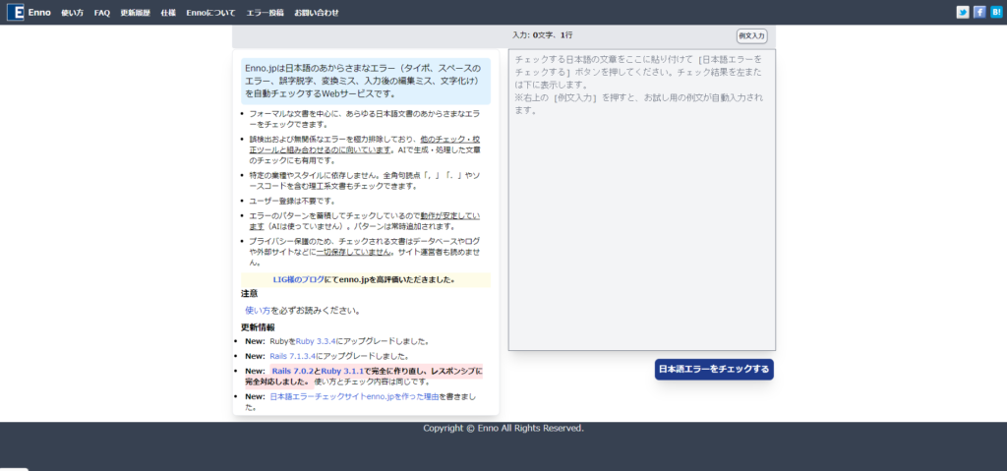Click the Enno logo icon
The image size is (1007, 471).
coord(15,13)
